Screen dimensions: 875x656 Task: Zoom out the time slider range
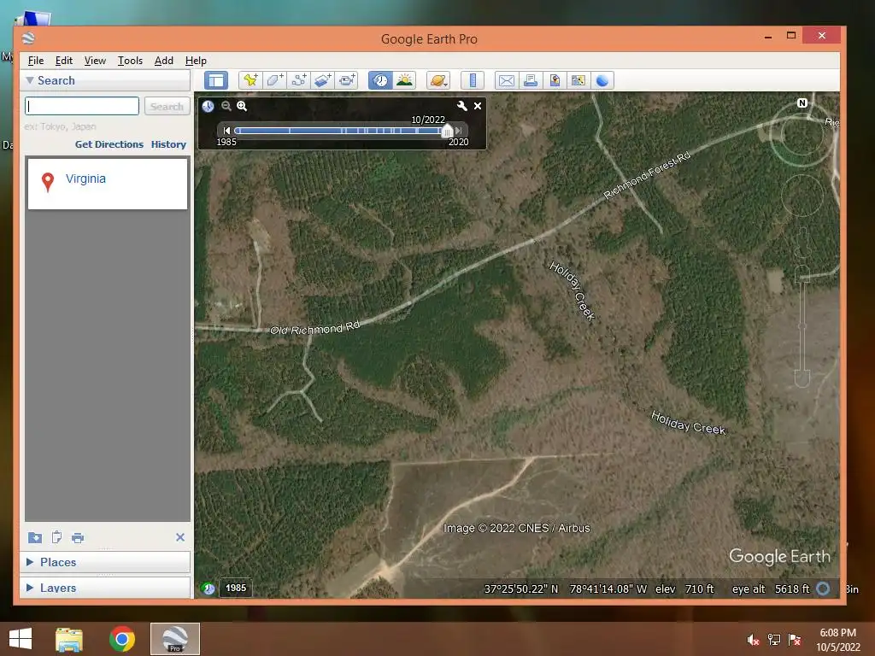click(226, 106)
